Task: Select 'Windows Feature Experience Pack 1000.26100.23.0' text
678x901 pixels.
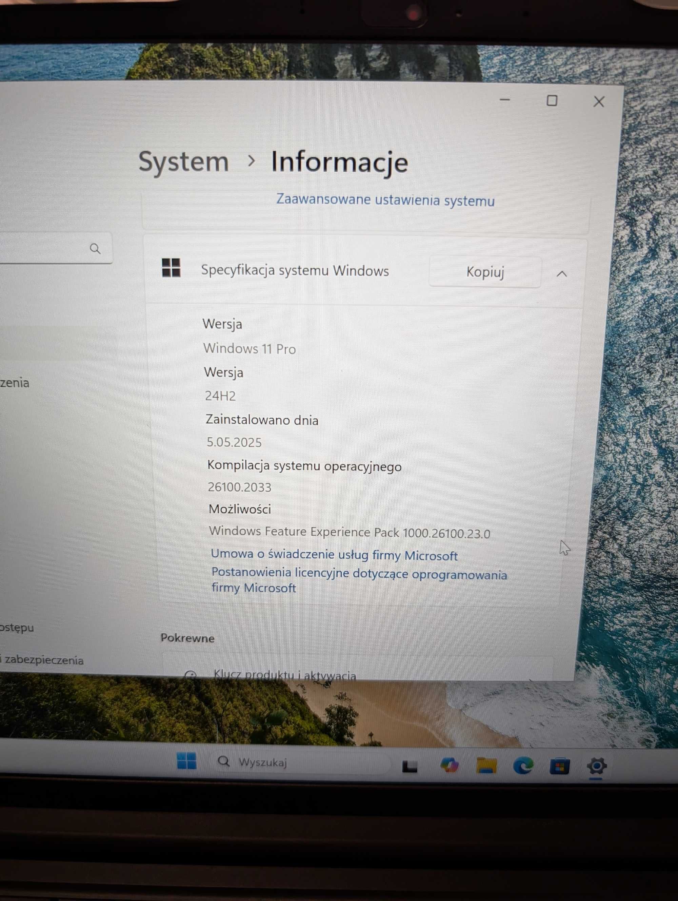Action: pyautogui.click(x=350, y=532)
